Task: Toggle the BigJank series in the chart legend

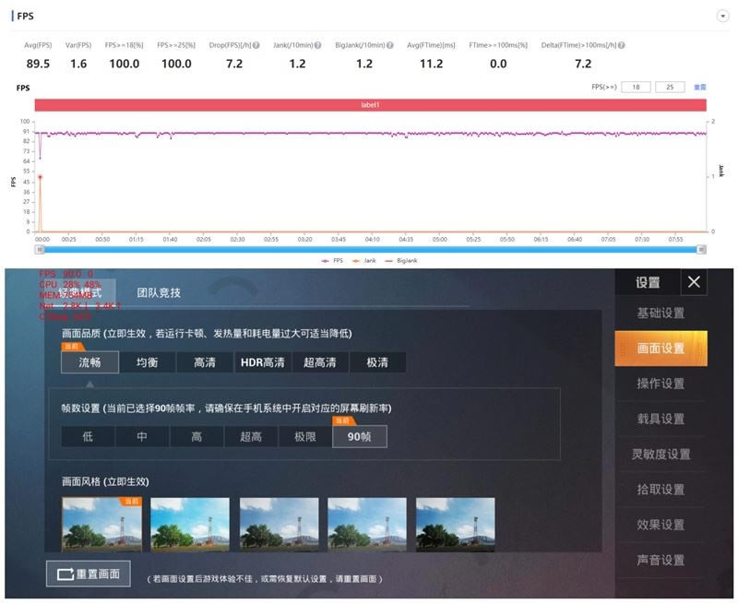Action: 408,260
